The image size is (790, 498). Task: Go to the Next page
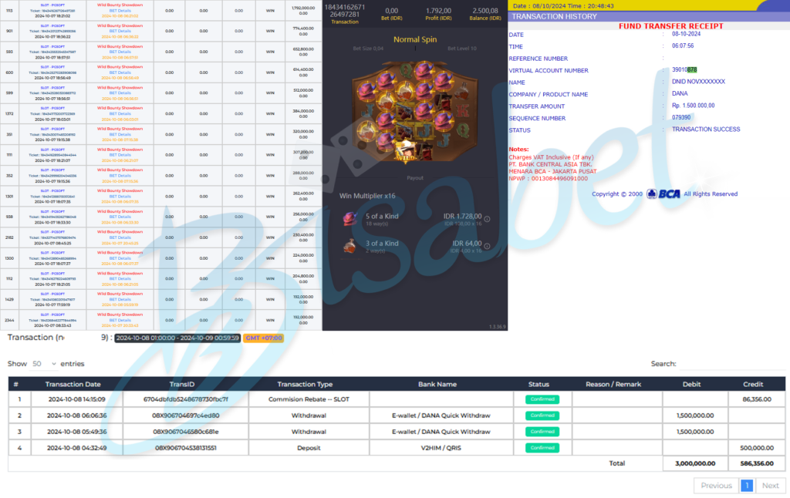[770, 486]
